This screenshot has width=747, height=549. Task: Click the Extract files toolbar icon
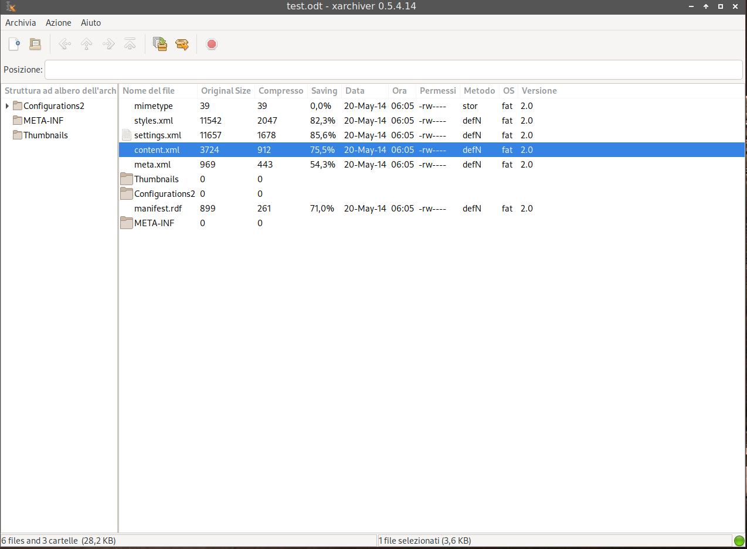point(182,44)
